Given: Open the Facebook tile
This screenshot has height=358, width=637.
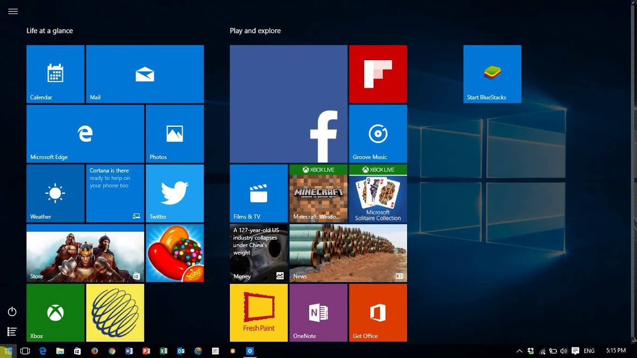Looking at the screenshot, I should tap(289, 104).
